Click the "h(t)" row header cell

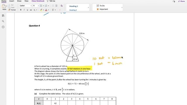39,103
